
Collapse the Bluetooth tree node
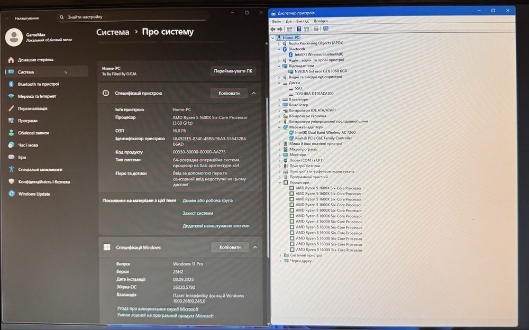279,49
